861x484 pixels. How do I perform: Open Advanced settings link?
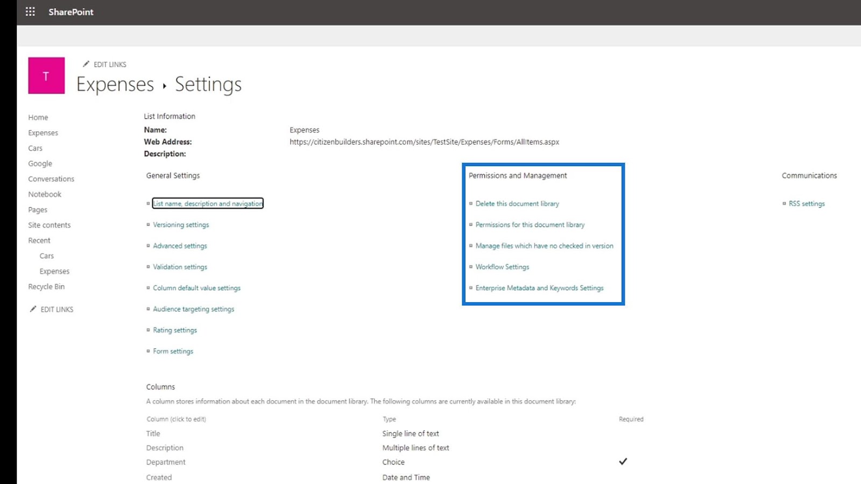(x=180, y=246)
